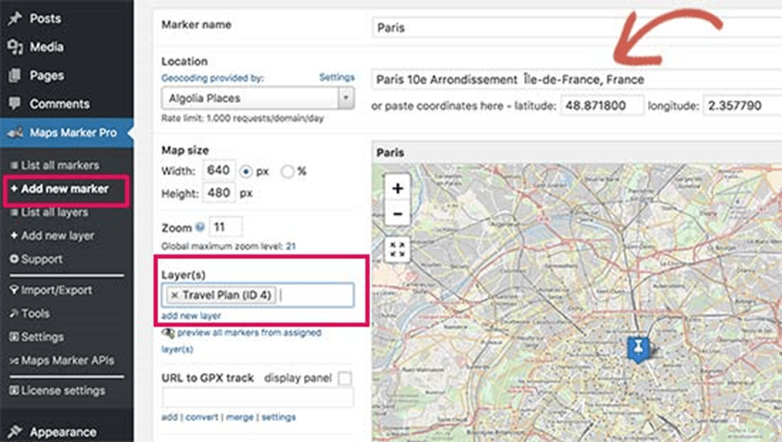
Task: Click the Geocoding provided by link
Action: coord(212,77)
